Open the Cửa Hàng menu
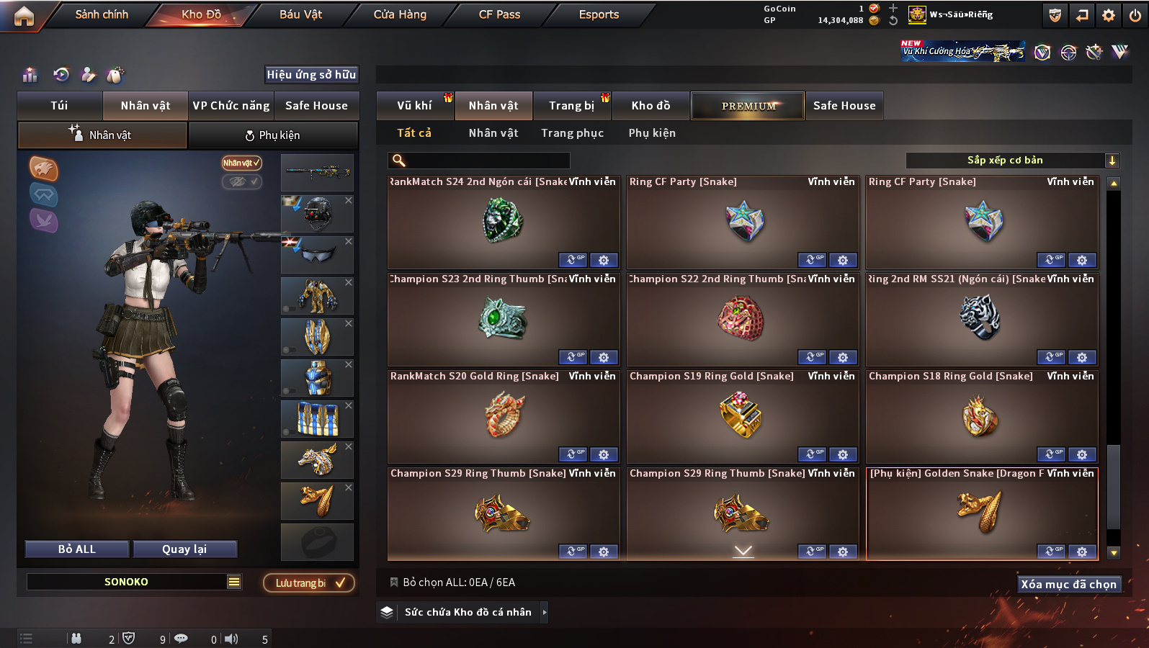The image size is (1149, 648). coord(400,14)
